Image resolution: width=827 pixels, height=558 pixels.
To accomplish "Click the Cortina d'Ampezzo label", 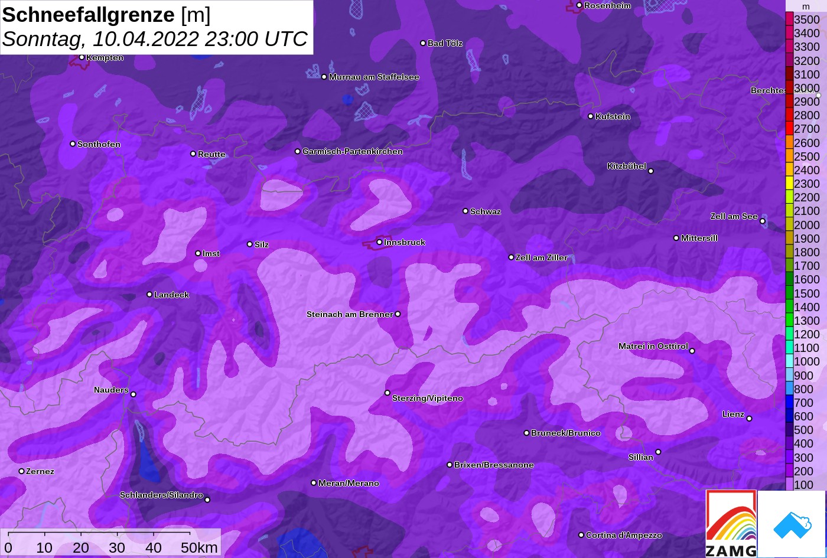I will click(x=624, y=535).
